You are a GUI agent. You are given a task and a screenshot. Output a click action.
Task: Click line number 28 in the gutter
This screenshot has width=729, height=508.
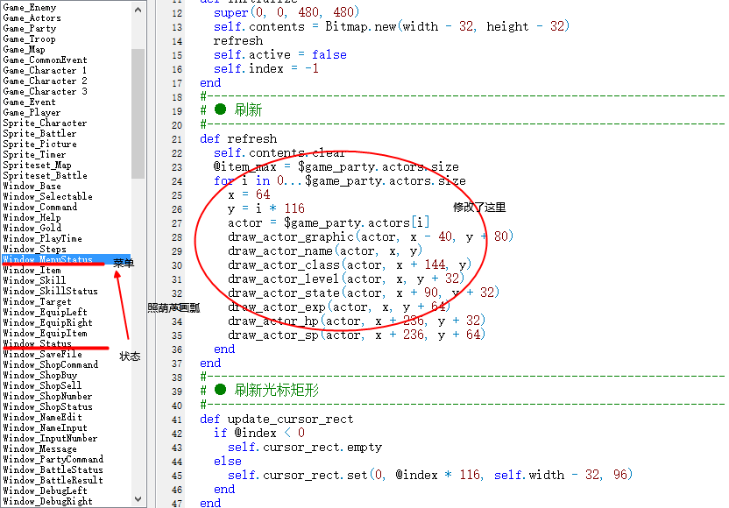177,237
